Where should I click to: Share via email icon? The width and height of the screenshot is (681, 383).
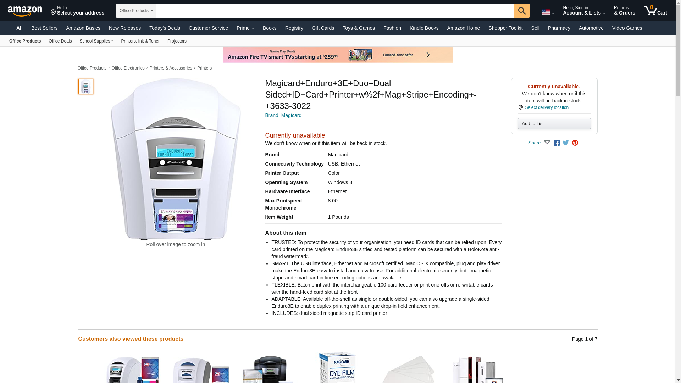click(x=547, y=143)
